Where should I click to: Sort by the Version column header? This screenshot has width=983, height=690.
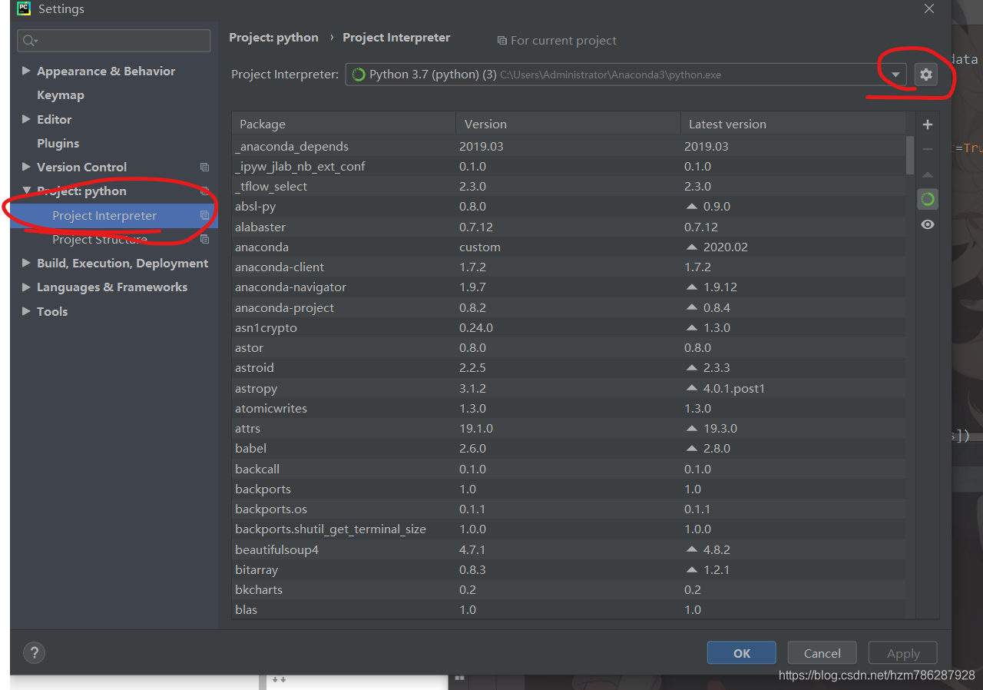coord(568,124)
